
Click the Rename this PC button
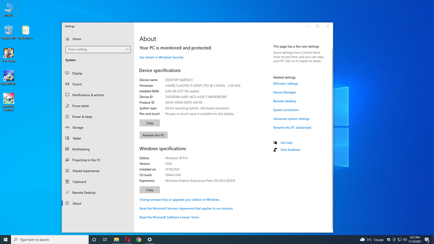click(153, 135)
